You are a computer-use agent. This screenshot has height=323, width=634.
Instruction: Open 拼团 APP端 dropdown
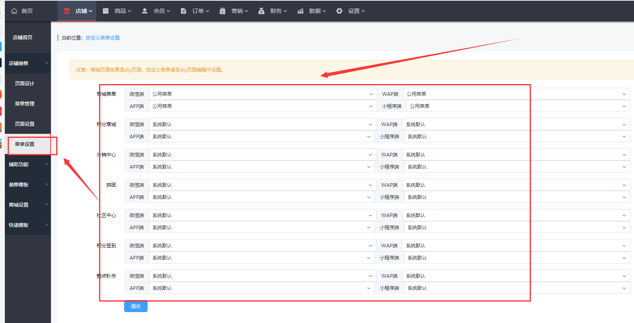tap(262, 197)
